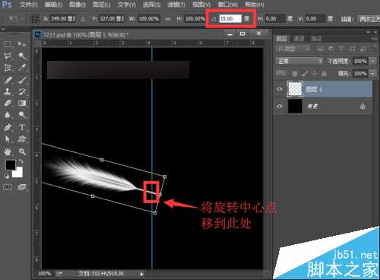
Task: Toggle lock image pixels brush icon
Action: [x=305, y=74]
